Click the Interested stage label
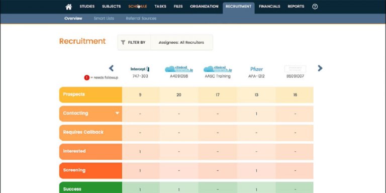Viewport: 386px width, 193px height. [90, 152]
